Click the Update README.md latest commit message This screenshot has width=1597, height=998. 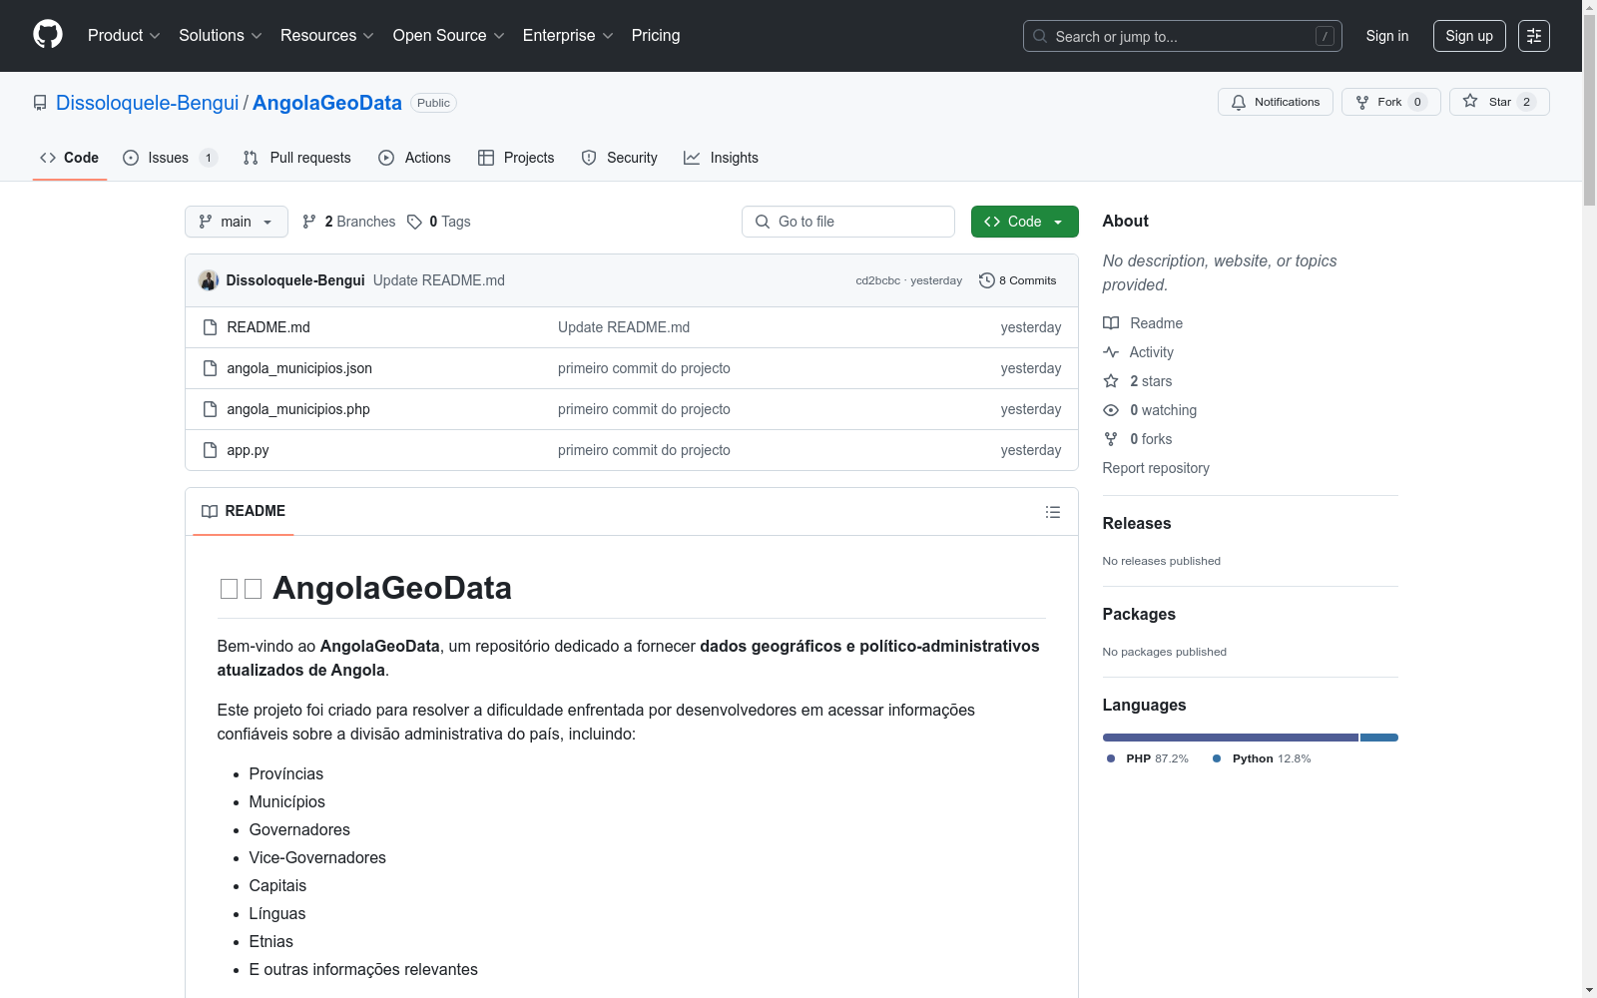439,280
